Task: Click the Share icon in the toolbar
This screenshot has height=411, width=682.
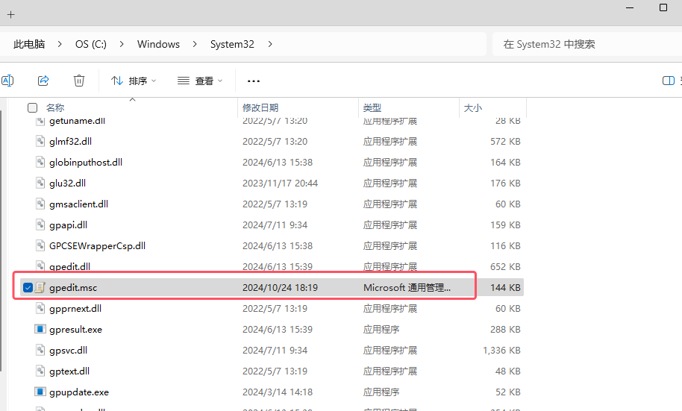Action: (x=43, y=81)
